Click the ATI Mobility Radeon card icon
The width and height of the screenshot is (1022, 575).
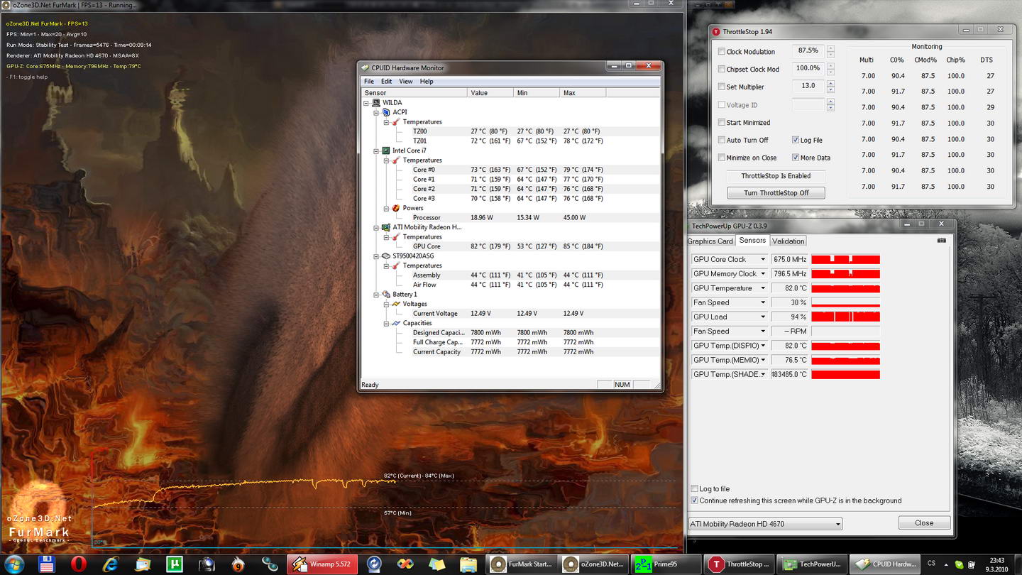pos(386,227)
